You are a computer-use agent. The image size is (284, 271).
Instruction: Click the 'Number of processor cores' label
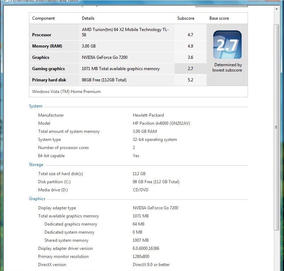[x=63, y=148]
